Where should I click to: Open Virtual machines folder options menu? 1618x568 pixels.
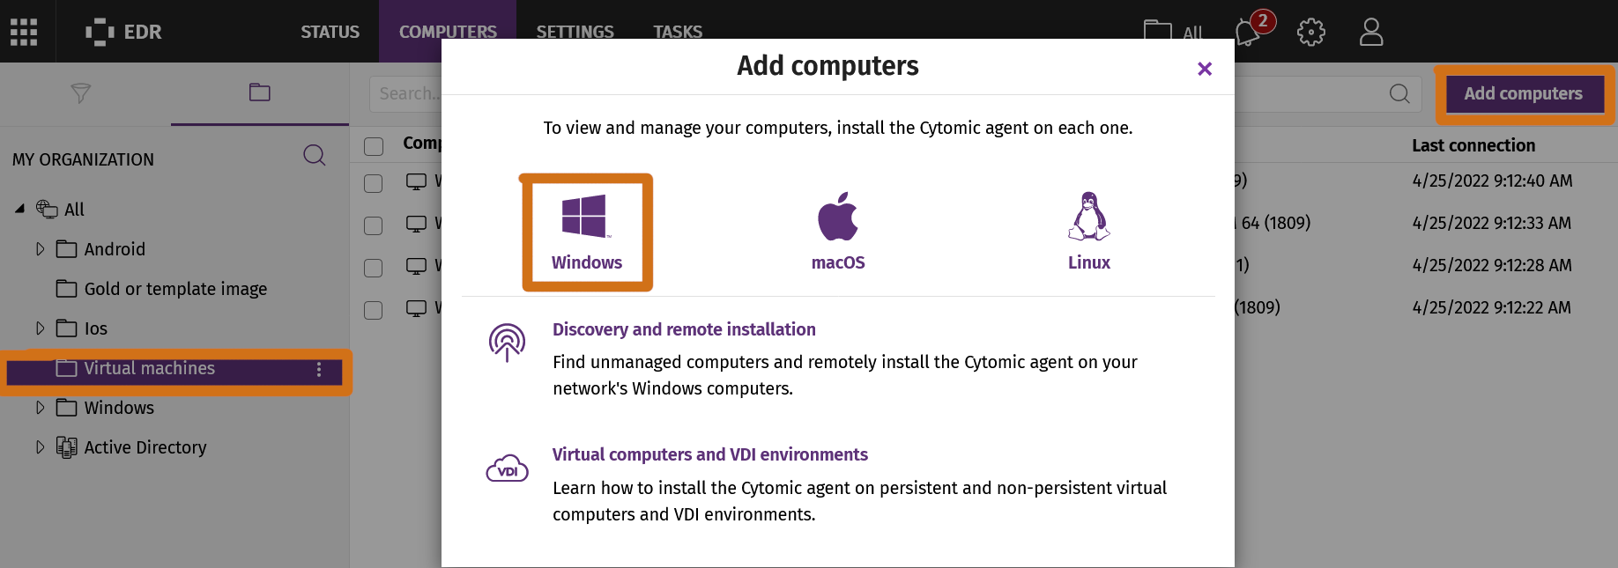coord(319,370)
